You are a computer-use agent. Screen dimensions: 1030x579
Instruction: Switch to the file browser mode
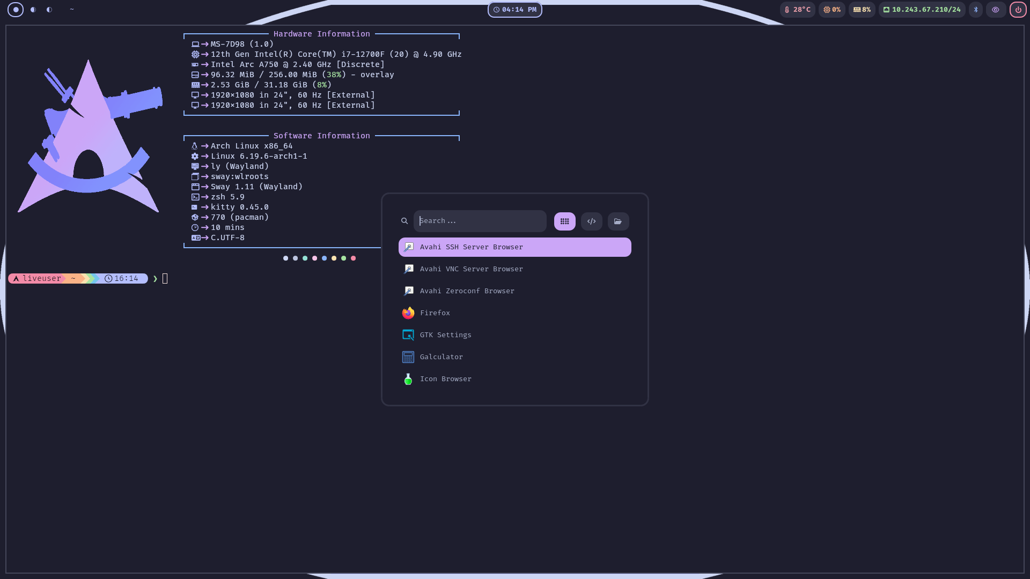pos(619,221)
